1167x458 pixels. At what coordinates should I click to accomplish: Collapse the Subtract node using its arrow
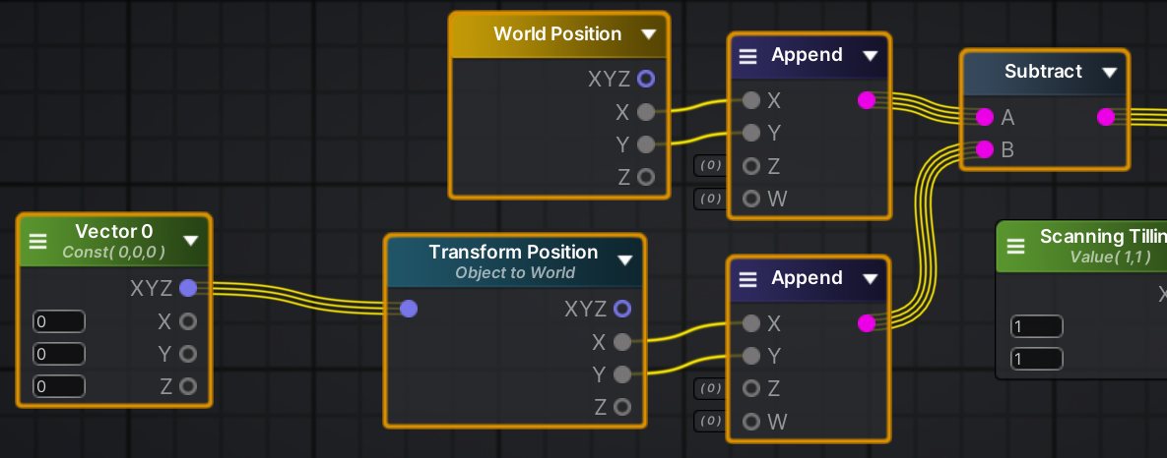coord(1110,72)
